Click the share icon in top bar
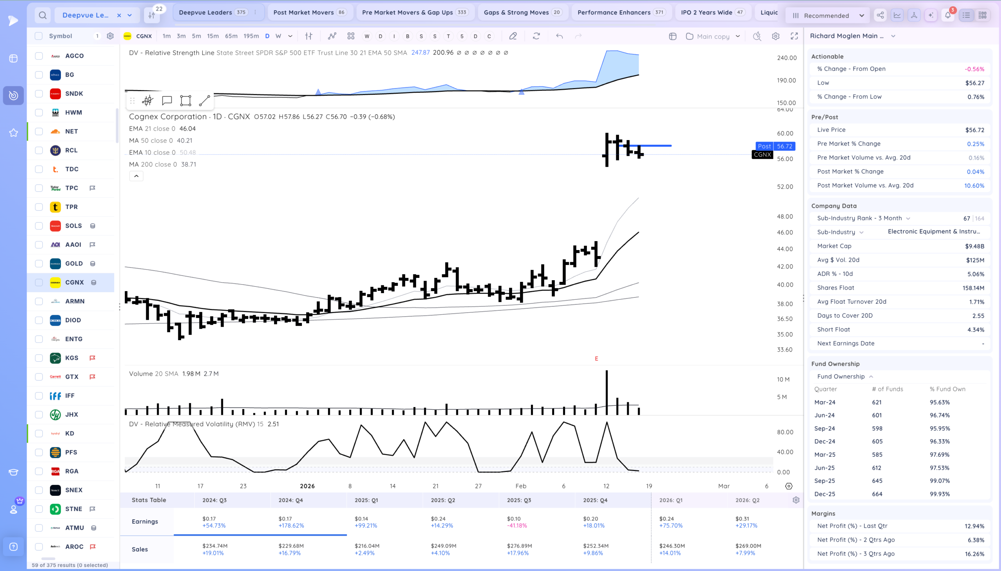1001x571 pixels. [880, 15]
